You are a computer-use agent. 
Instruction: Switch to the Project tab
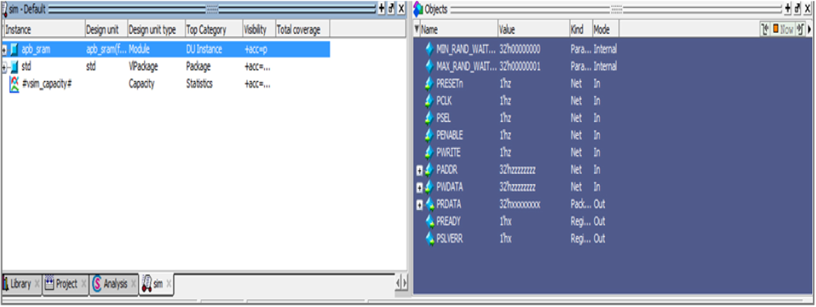pyautogui.click(x=66, y=284)
